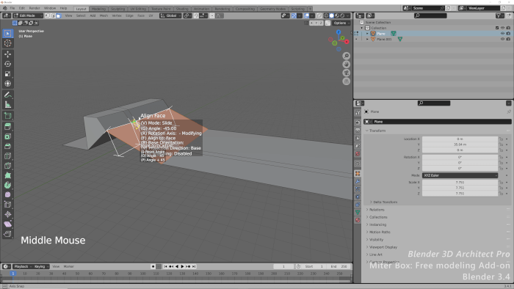Open the Modifiers wrench properties tab
This screenshot has height=289, width=514.
[x=358, y=181]
